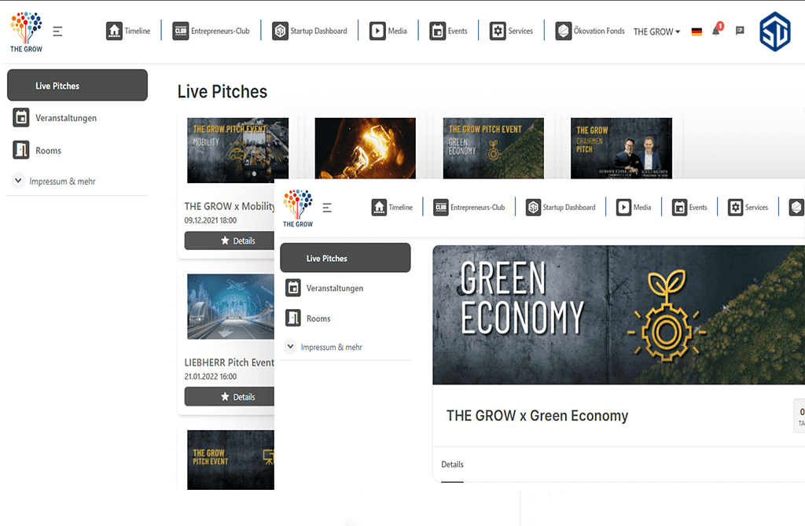Screen dimensions: 805x526
Task: Open the Timeline home icon in top header
Action: tap(114, 31)
